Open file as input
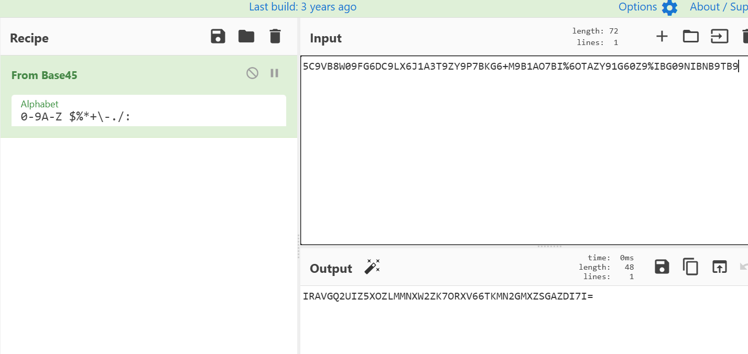The height and width of the screenshot is (354, 748). (x=719, y=36)
